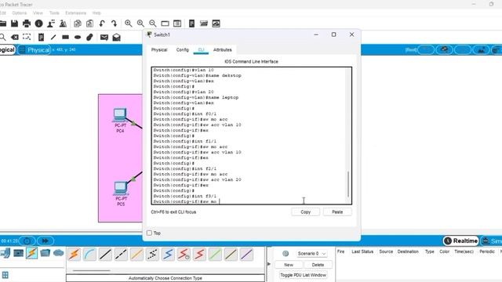Reset workspace zoom level
Viewport: 502px width, 282px height.
click(x=140, y=23)
